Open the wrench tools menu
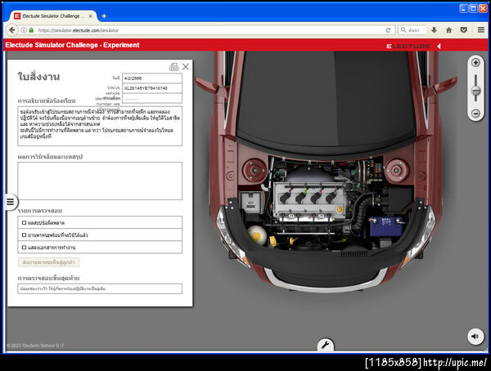This screenshot has width=491, height=371. [324, 346]
